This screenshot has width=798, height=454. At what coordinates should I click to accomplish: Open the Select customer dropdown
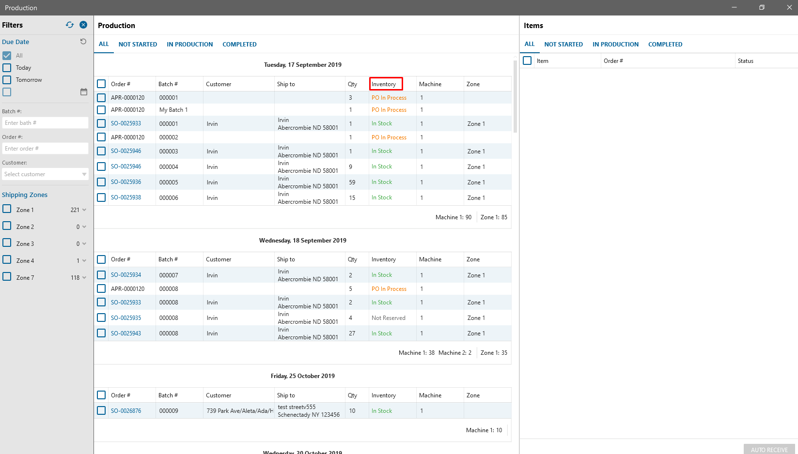click(x=45, y=174)
